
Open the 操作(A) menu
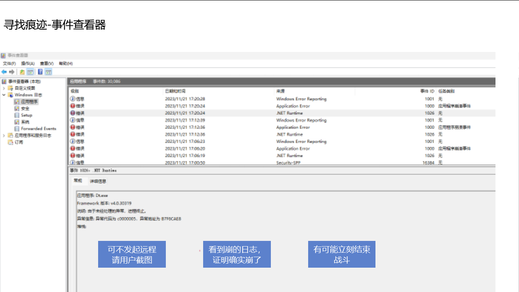(28, 64)
